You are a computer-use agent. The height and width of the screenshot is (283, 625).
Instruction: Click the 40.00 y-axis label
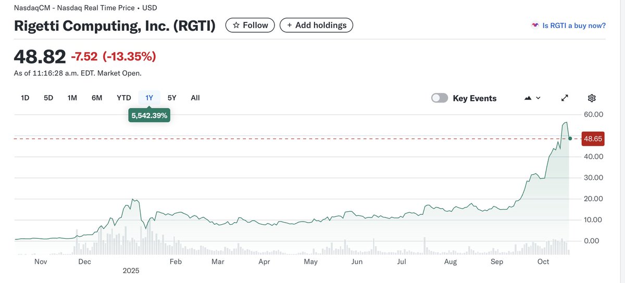(594, 157)
